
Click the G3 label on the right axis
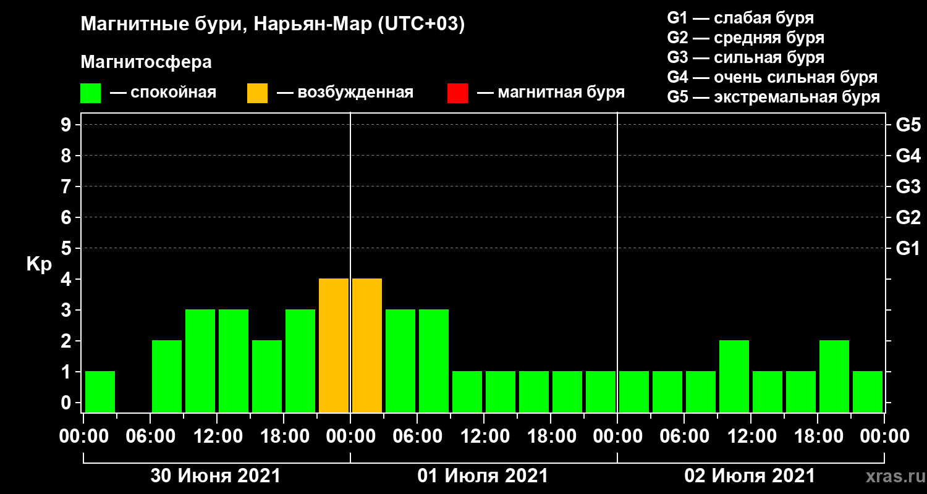pyautogui.click(x=908, y=186)
